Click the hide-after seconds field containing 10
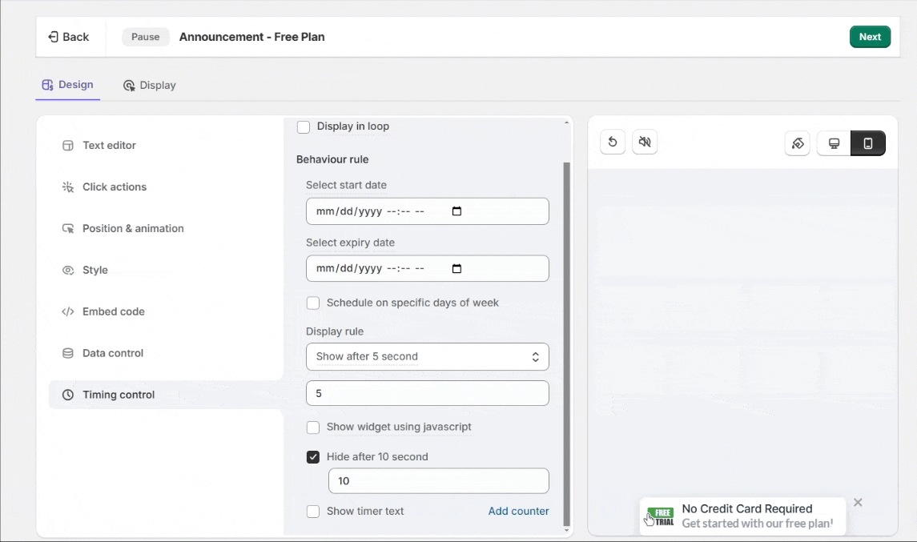The image size is (917, 542). (439, 480)
